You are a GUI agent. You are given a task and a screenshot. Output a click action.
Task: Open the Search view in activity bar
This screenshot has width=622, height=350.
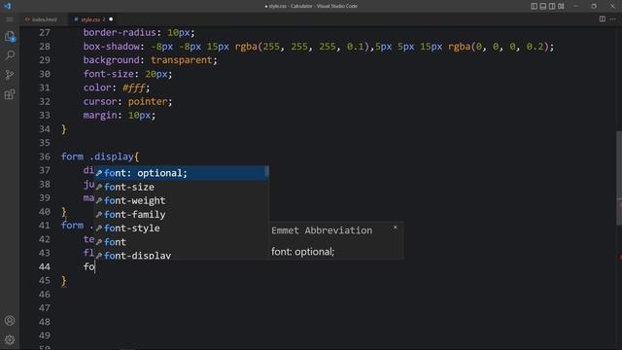pyautogui.click(x=10, y=55)
